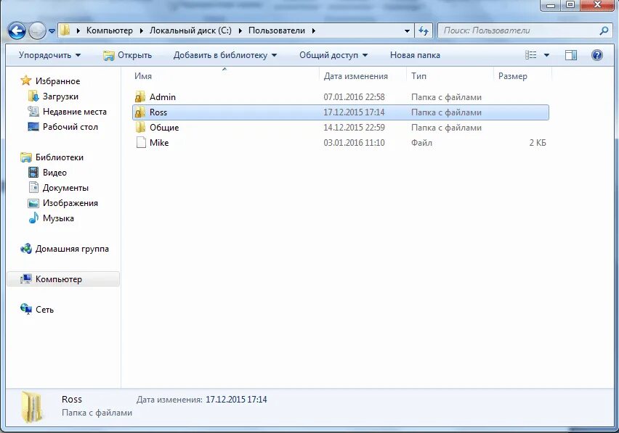Click the folder icon in address bar

click(x=65, y=30)
